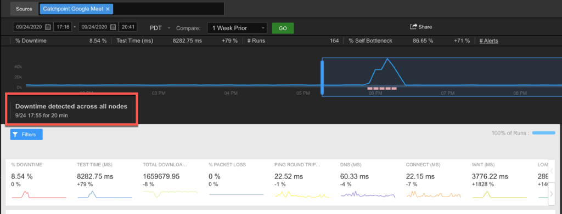Image resolution: width=562 pixels, height=214 pixels.
Task: Click the pink downtime markers on timeline
Action: pos(382,88)
